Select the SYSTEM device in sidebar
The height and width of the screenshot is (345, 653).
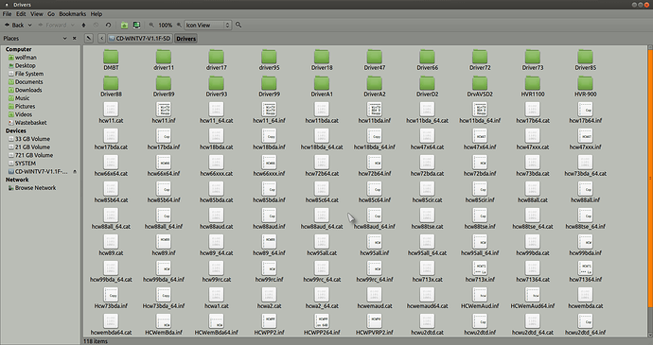25,164
